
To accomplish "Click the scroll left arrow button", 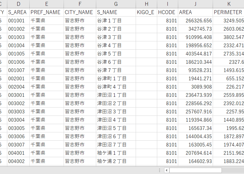I will pyautogui.click(x=167, y=170).
